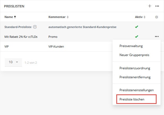Screen dimensions: 164x115
Task: Open rows-per-page dropdown showing 10
Action: pos(13,62)
